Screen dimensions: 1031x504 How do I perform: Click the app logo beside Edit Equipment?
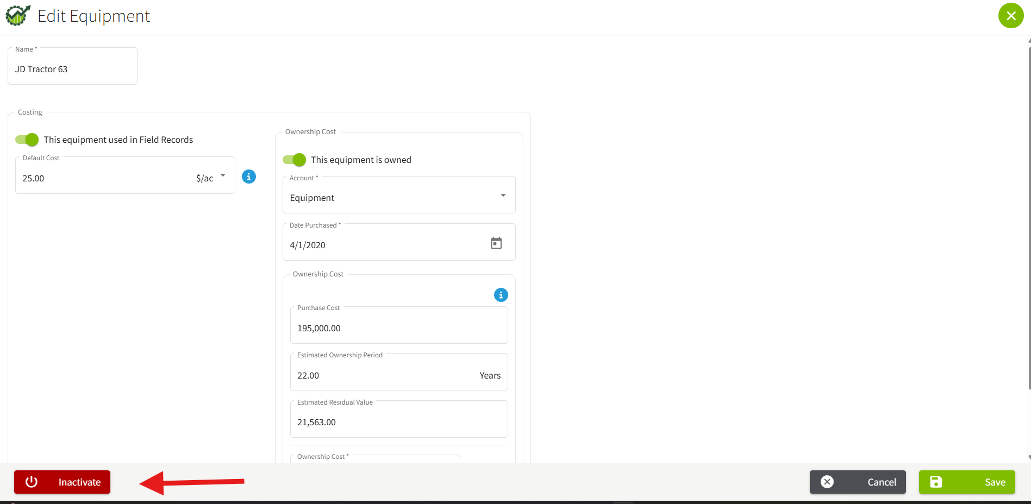[x=18, y=16]
